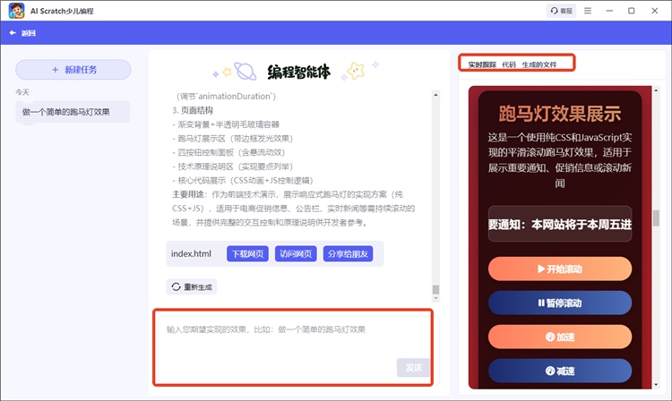Click the index.html file name
The width and height of the screenshot is (672, 401).
(x=191, y=254)
